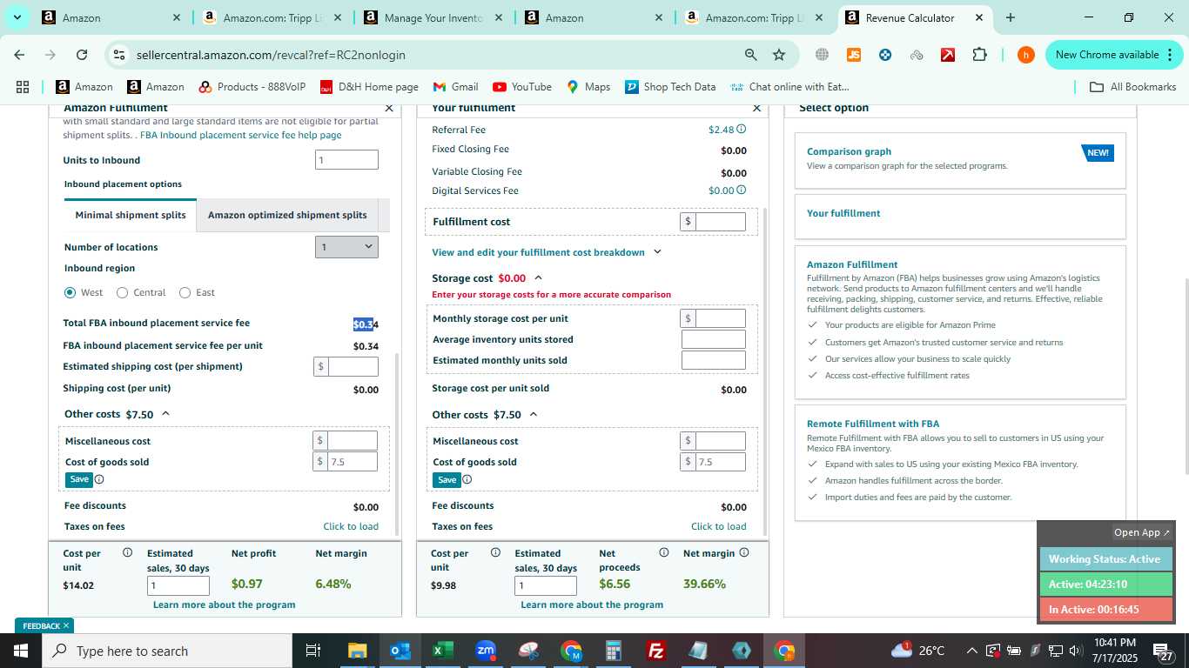Go back to the previous page
Screen dimensions: 1189x668
click(19, 55)
